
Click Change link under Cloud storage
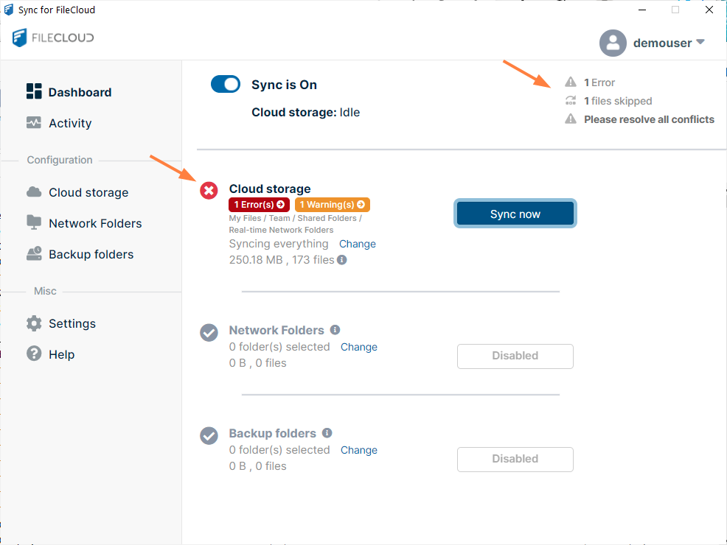[x=358, y=244]
